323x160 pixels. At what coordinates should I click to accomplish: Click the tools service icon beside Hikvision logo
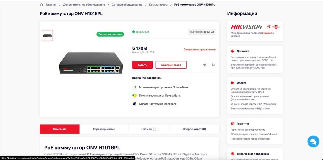(x=268, y=27)
